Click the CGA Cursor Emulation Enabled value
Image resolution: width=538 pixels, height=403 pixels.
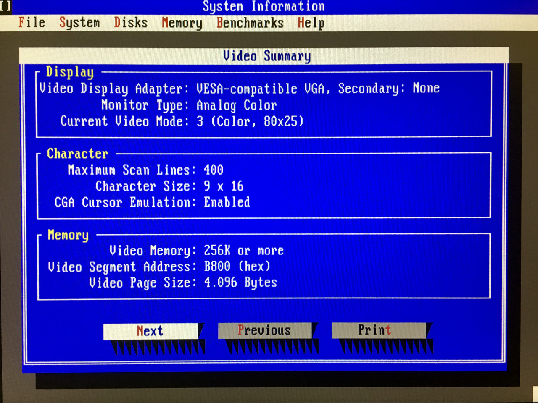(227, 202)
